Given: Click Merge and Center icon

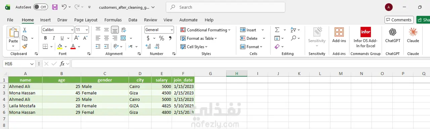Looking at the screenshot, I should 123,38.
